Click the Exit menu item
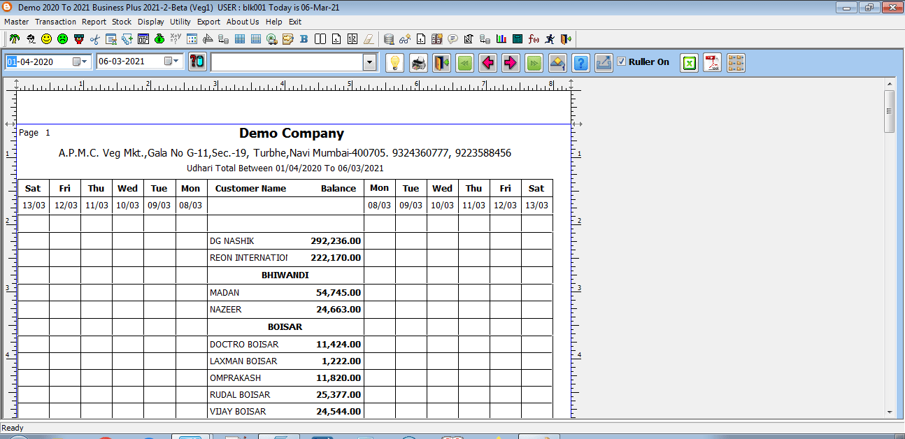This screenshot has height=439, width=905. (295, 22)
